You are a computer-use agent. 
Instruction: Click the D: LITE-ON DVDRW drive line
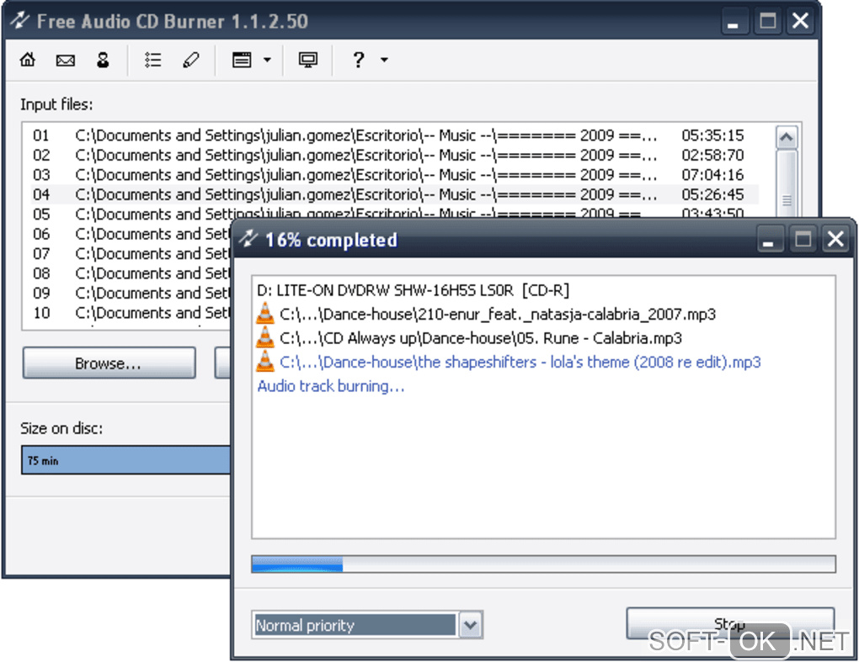click(413, 290)
